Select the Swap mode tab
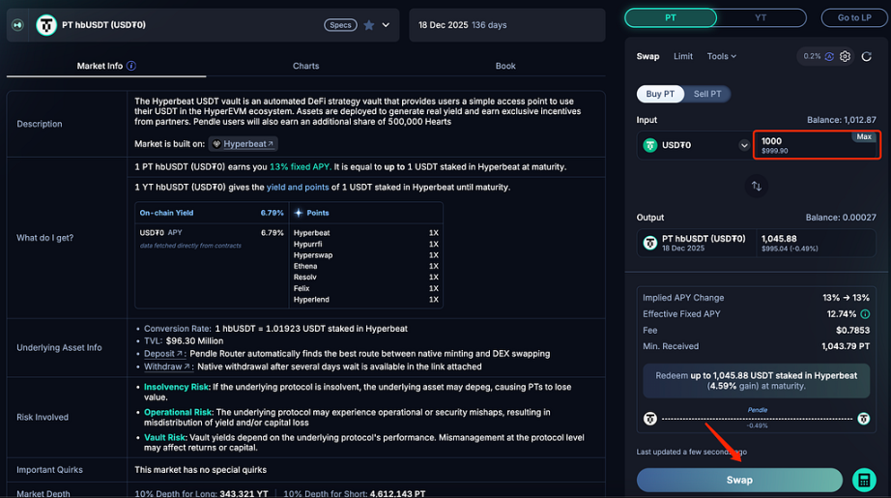The image size is (891, 498). 647,56
